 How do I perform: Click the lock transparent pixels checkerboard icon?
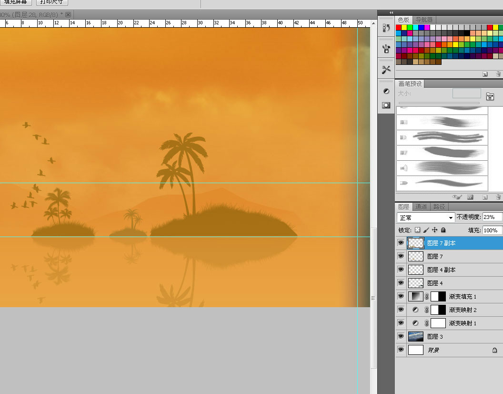(417, 230)
